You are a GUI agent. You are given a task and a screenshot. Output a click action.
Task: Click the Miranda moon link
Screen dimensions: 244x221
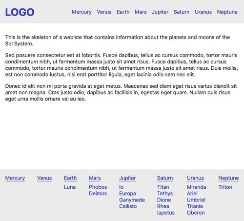pyautogui.click(x=197, y=187)
